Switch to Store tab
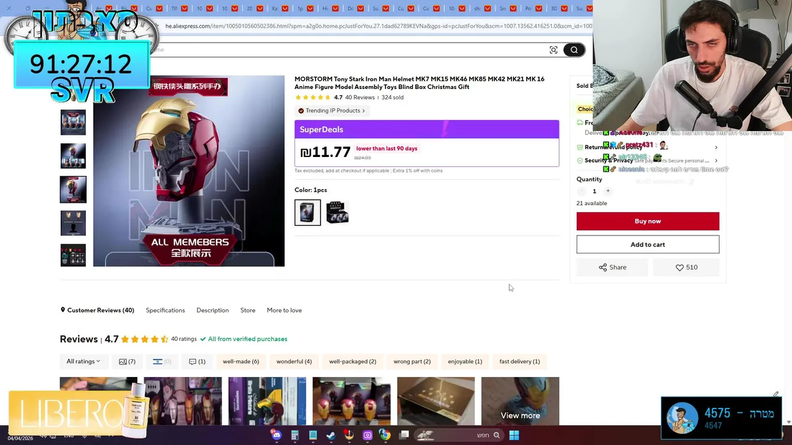 point(247,310)
